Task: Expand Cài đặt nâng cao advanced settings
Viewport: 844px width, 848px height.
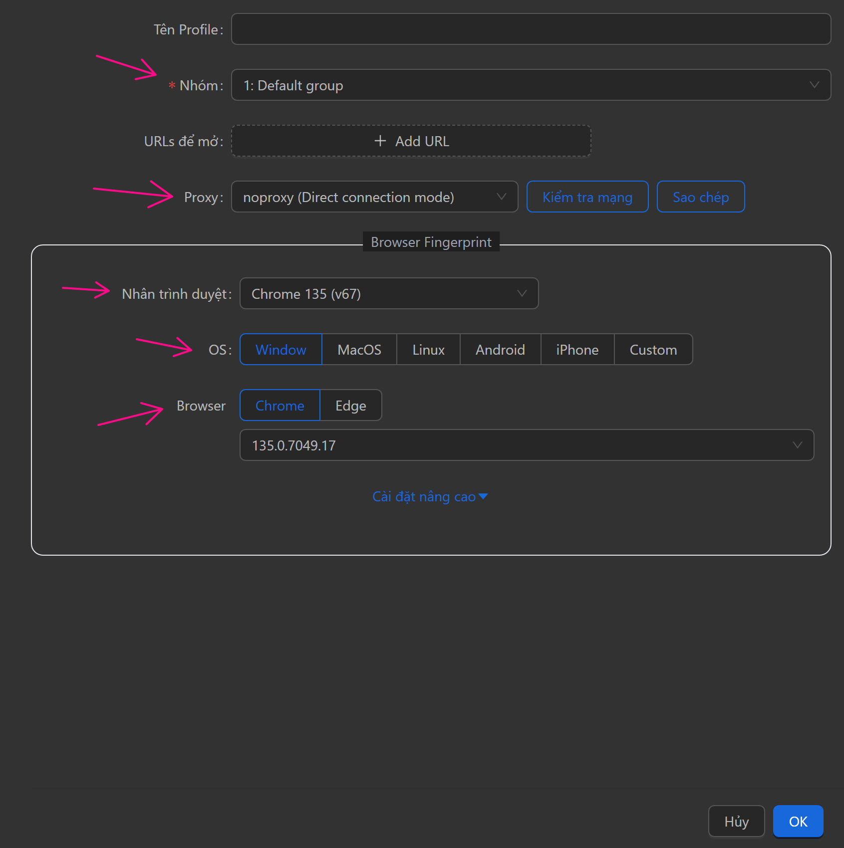Action: (430, 497)
